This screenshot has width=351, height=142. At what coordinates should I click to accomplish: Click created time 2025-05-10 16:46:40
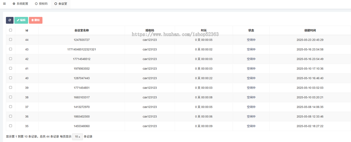pos(310,78)
